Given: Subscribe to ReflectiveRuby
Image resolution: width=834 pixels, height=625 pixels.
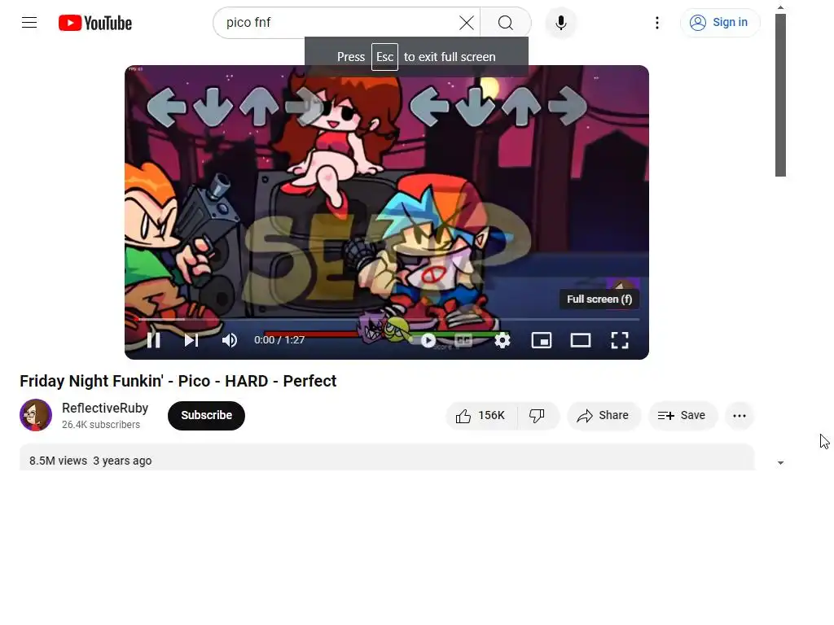Looking at the screenshot, I should click(x=206, y=416).
